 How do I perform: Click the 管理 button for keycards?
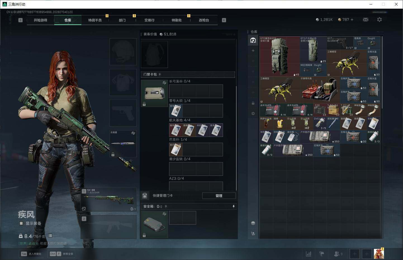point(219,196)
